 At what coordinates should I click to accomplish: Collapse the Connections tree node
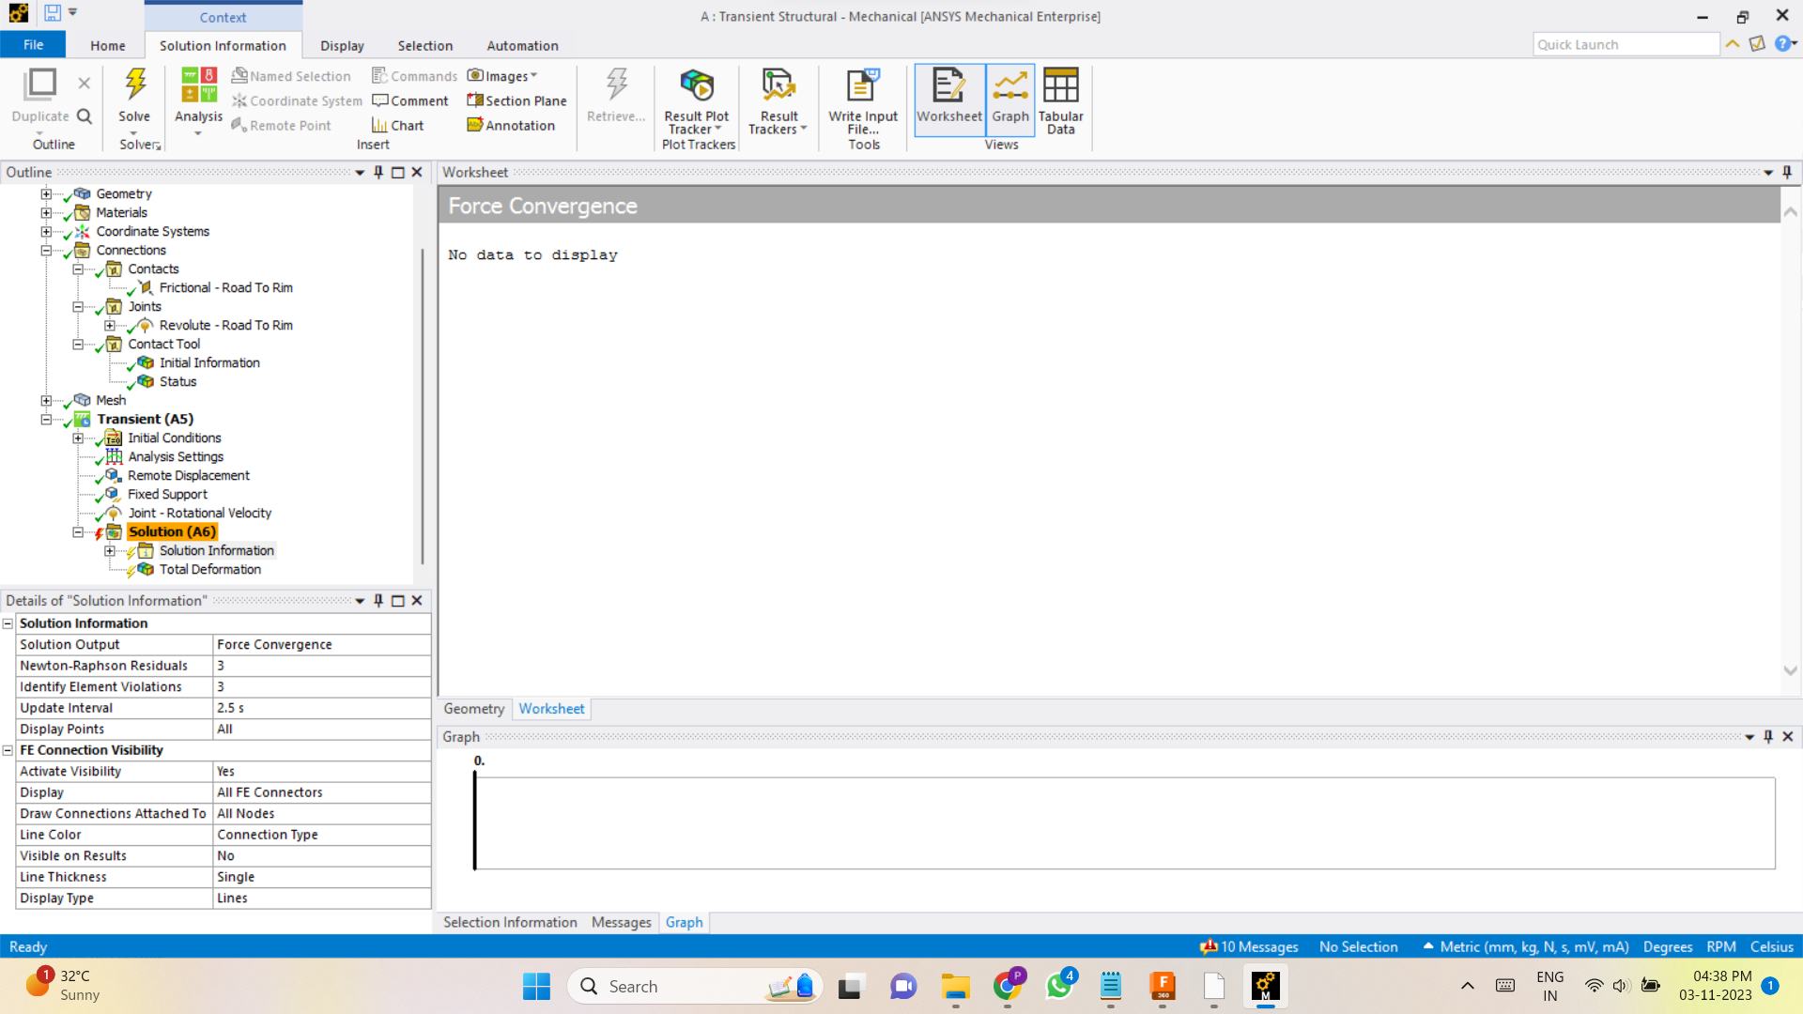coord(46,251)
